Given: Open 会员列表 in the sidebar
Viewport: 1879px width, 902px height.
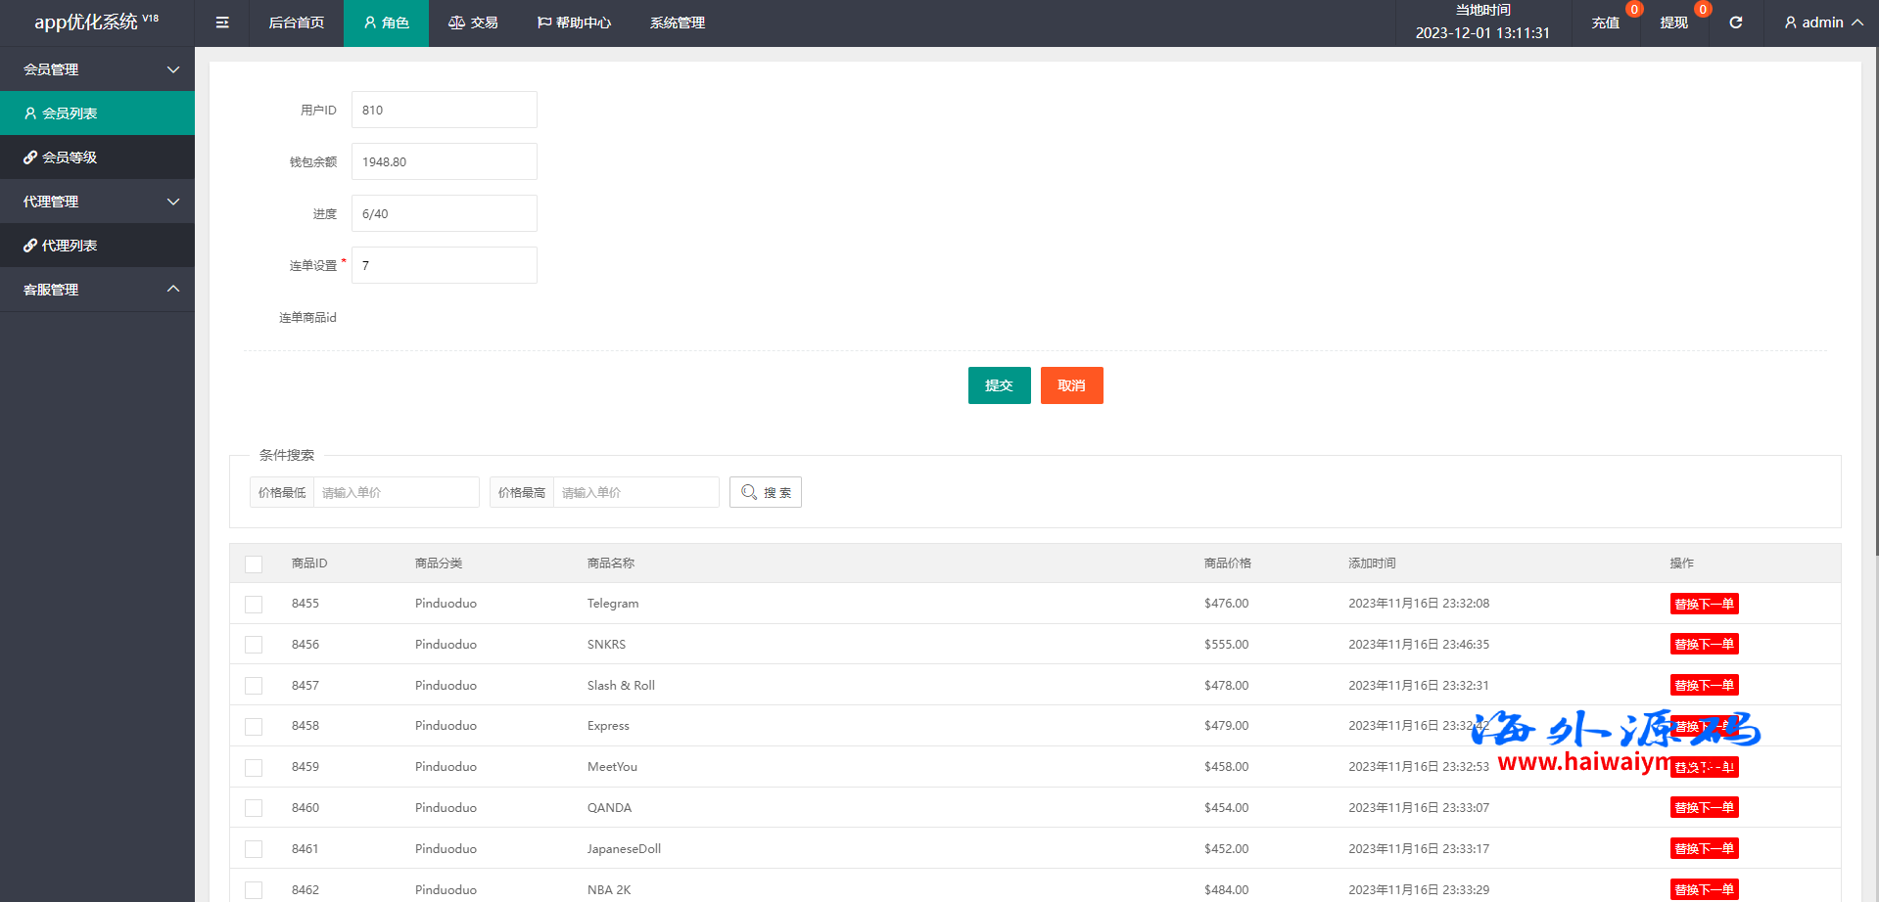Looking at the screenshot, I should click(97, 113).
